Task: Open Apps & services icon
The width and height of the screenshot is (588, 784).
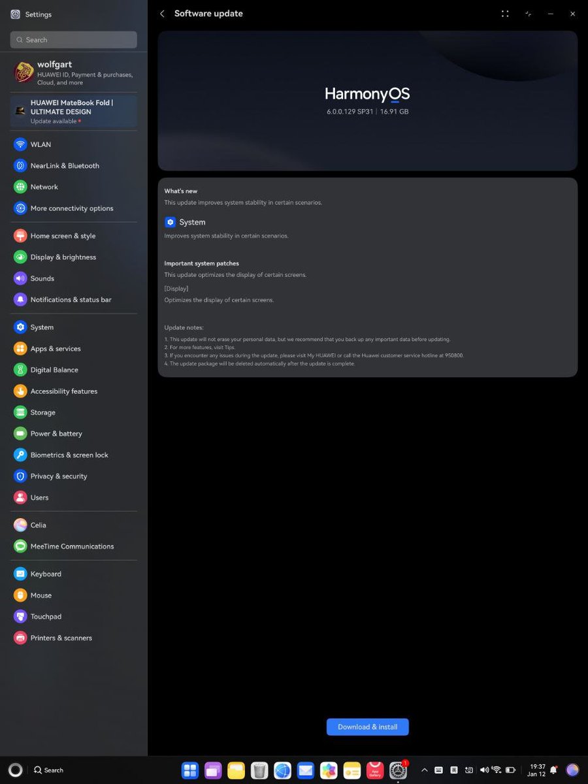Action: [x=20, y=349]
